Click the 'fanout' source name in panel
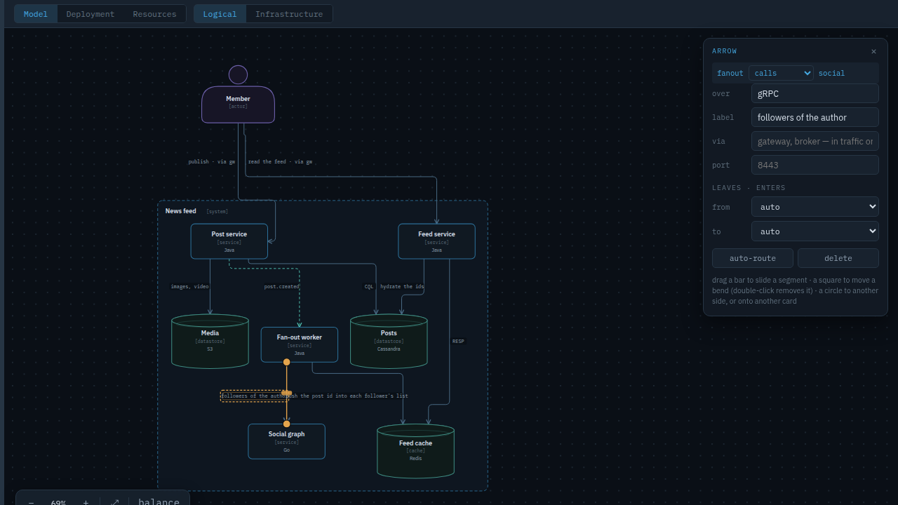 730,73
